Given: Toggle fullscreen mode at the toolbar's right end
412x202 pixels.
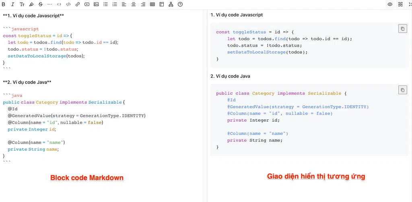Looking at the screenshot, I should [x=410, y=4].
